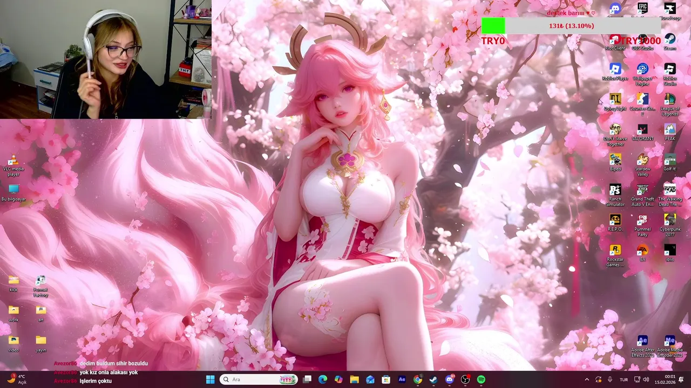Select the yayın folder on the desktop

click(x=40, y=344)
